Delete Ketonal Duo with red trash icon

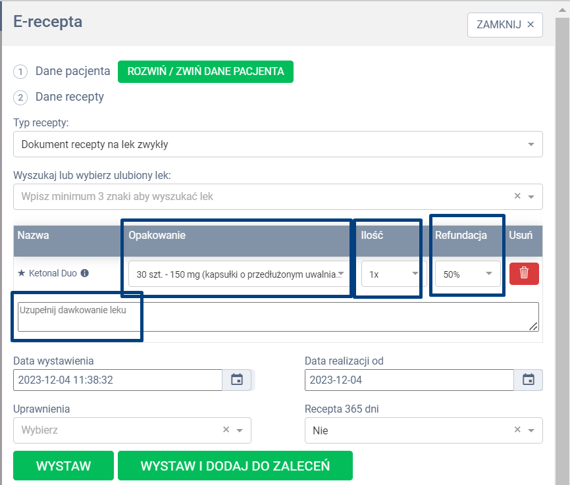tap(524, 274)
